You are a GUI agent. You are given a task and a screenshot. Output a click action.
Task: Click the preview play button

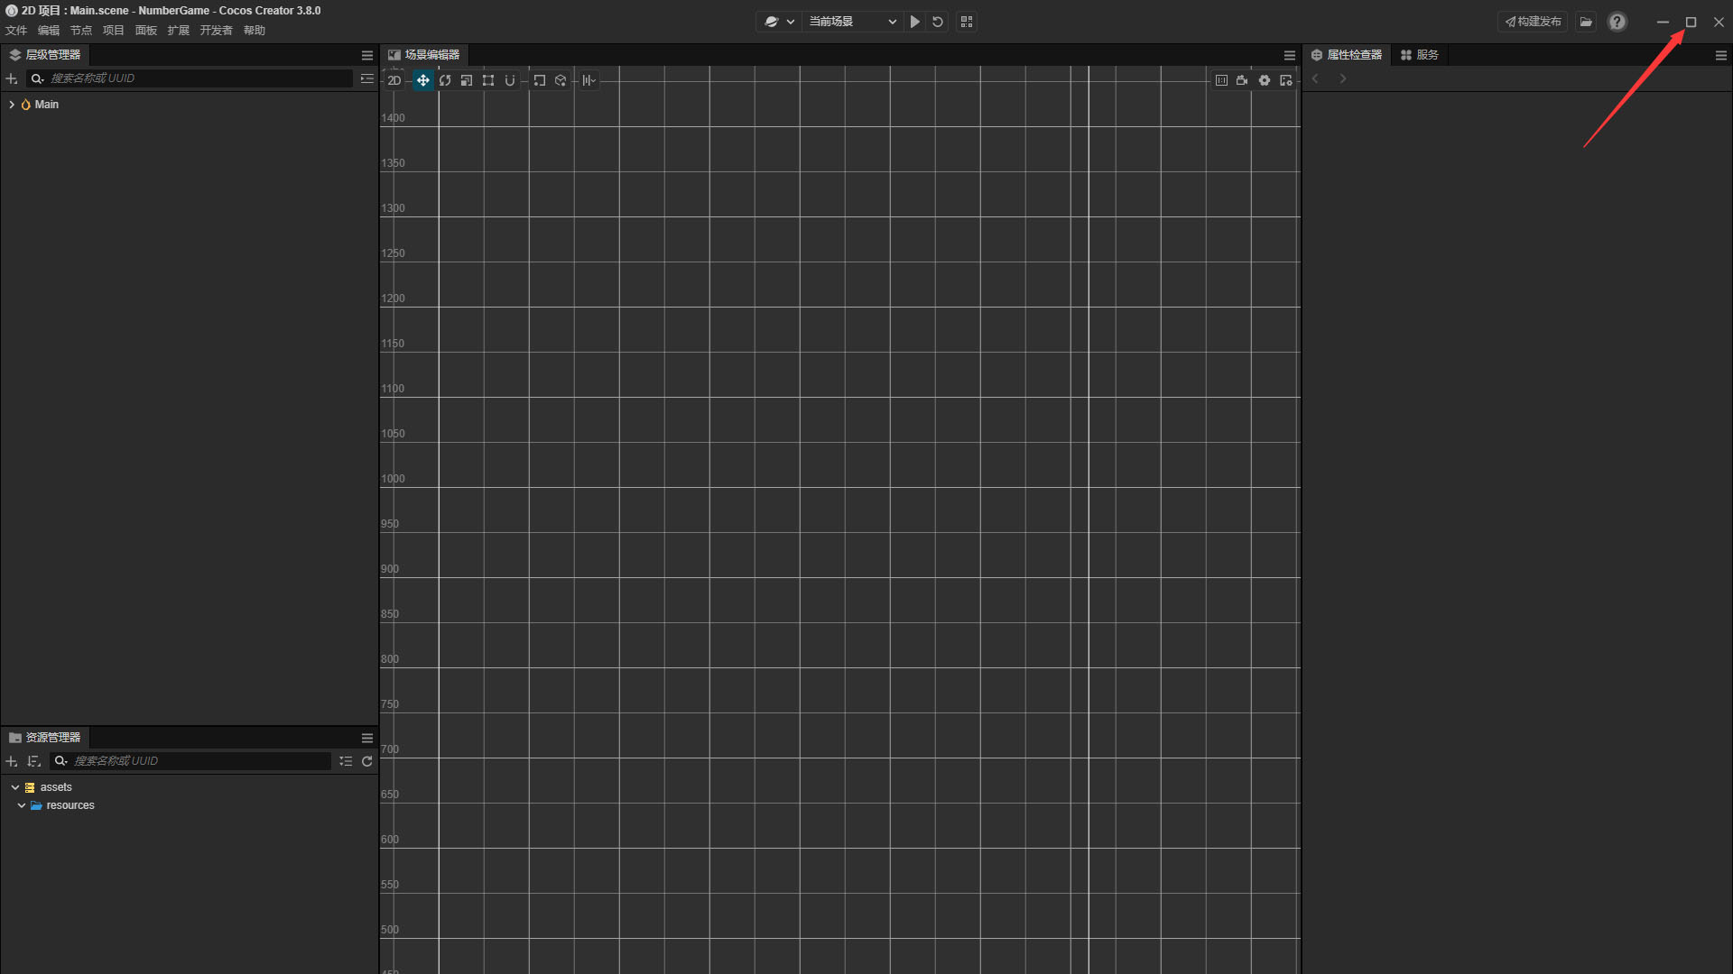pyautogui.click(x=914, y=22)
